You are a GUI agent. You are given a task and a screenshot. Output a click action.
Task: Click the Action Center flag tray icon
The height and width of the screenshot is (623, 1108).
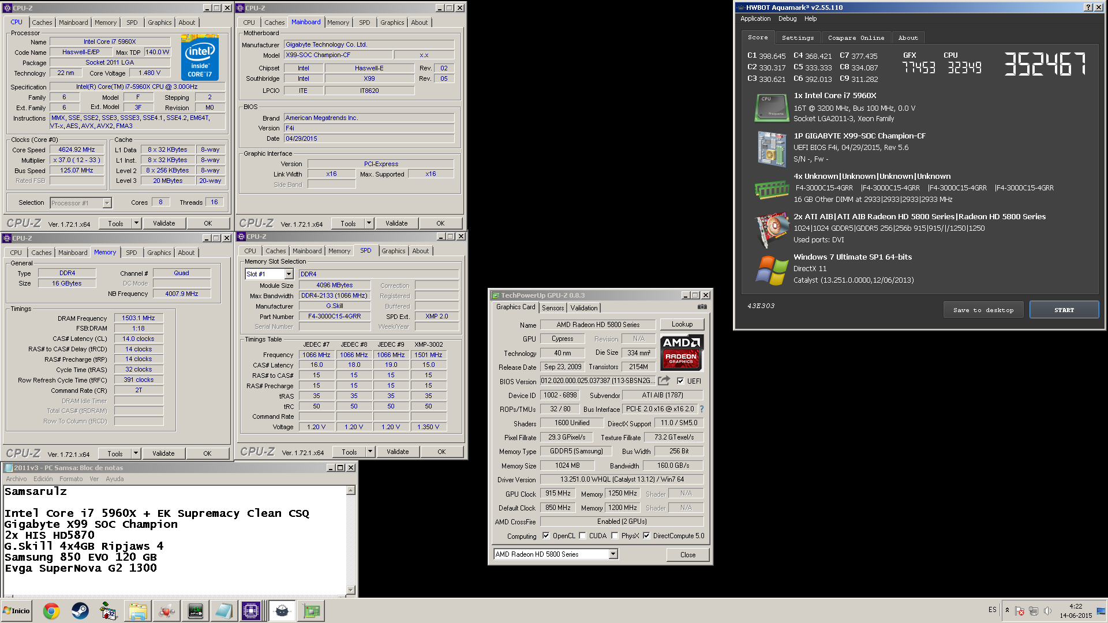coord(1020,611)
